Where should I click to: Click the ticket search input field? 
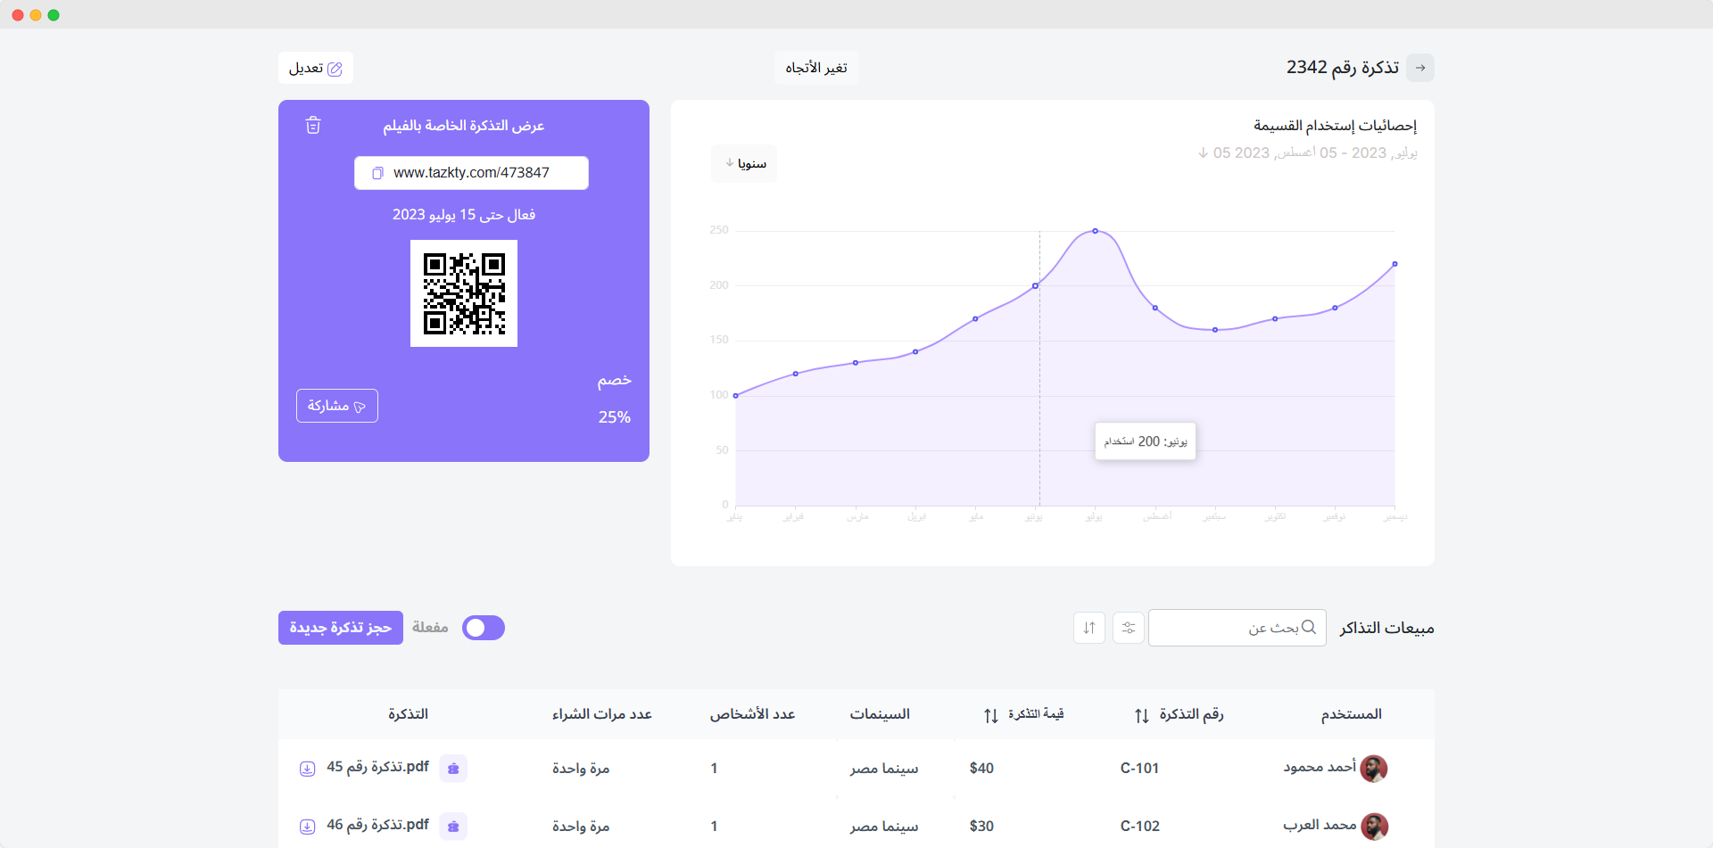coord(1236,628)
